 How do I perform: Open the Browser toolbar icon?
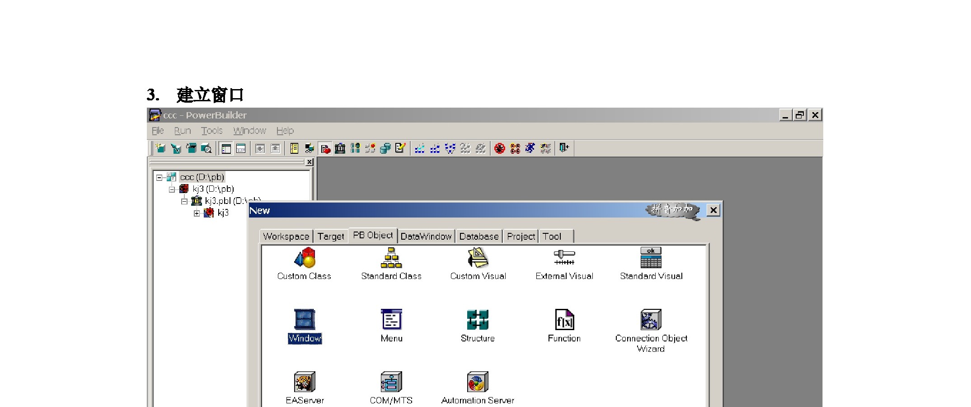coord(310,148)
